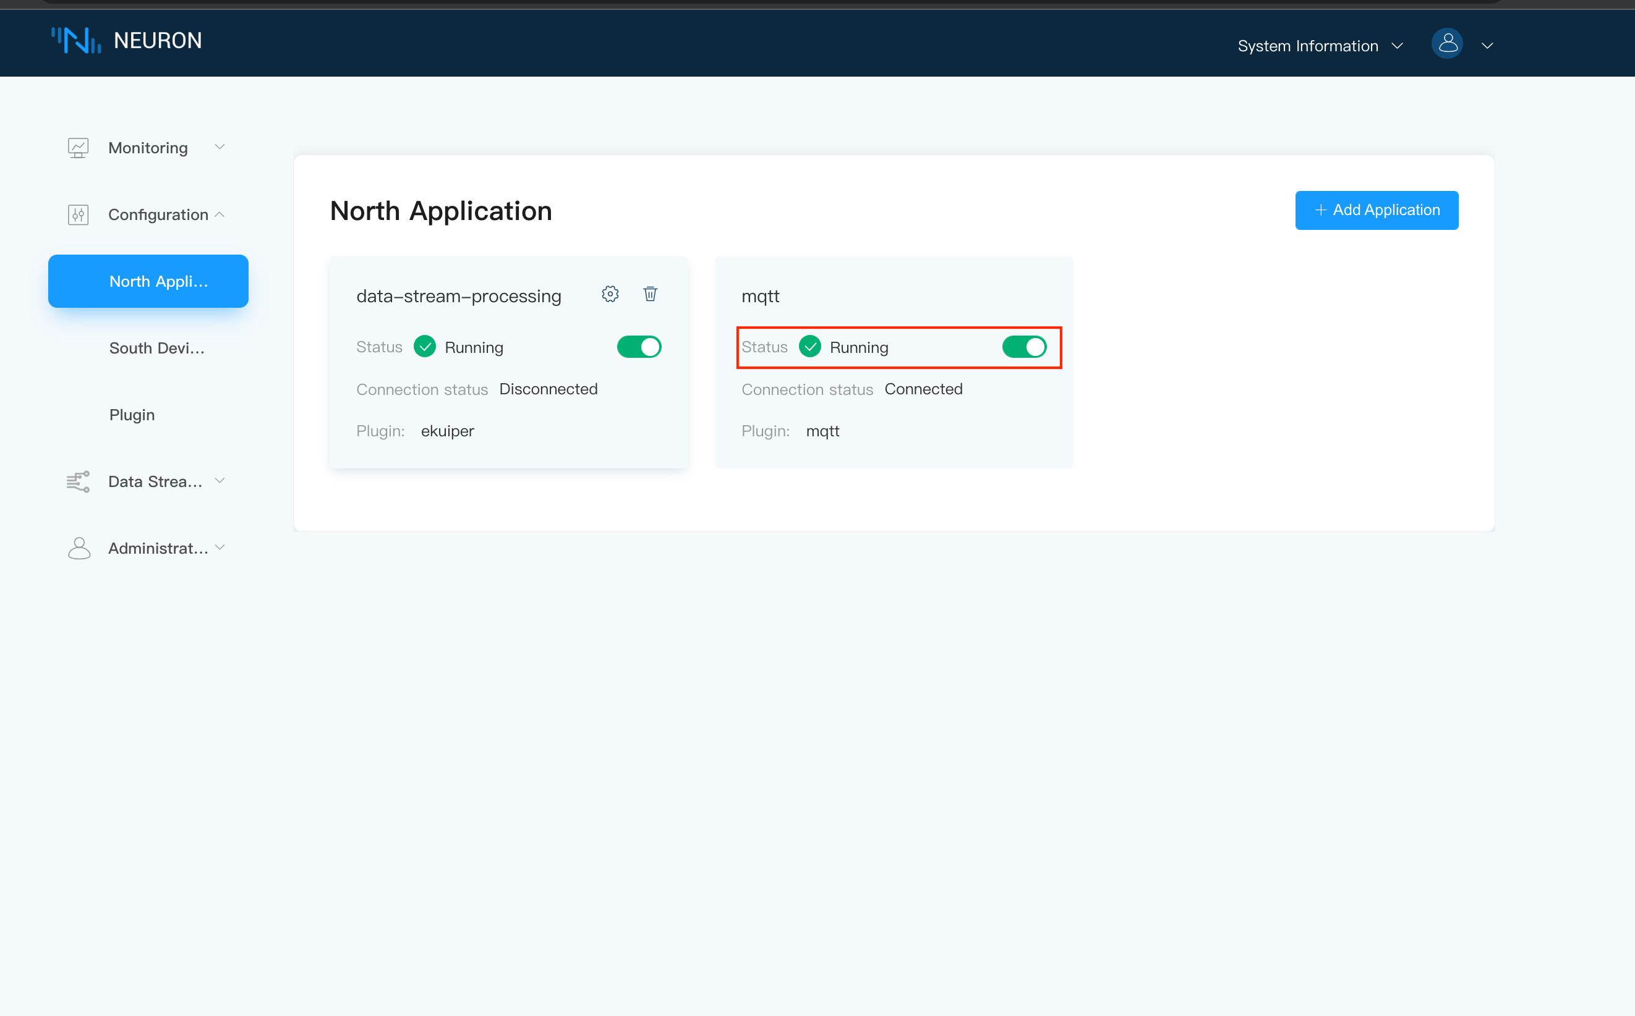Select the Monitoring icon in the sidebar
1635x1016 pixels.
coord(78,147)
